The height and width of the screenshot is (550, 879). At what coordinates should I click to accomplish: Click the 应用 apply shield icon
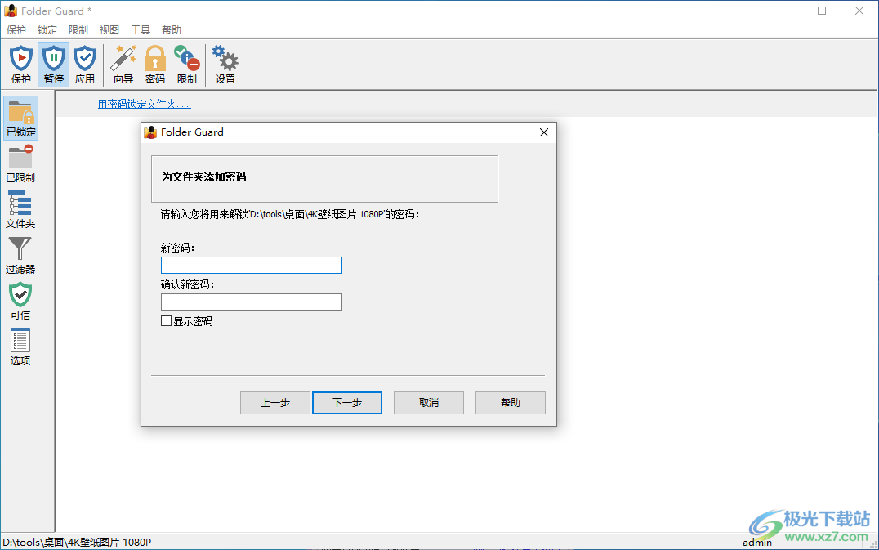click(85, 65)
